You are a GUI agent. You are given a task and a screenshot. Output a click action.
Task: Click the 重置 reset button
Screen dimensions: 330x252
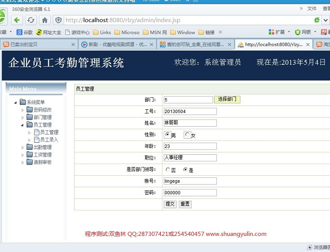(x=185, y=204)
